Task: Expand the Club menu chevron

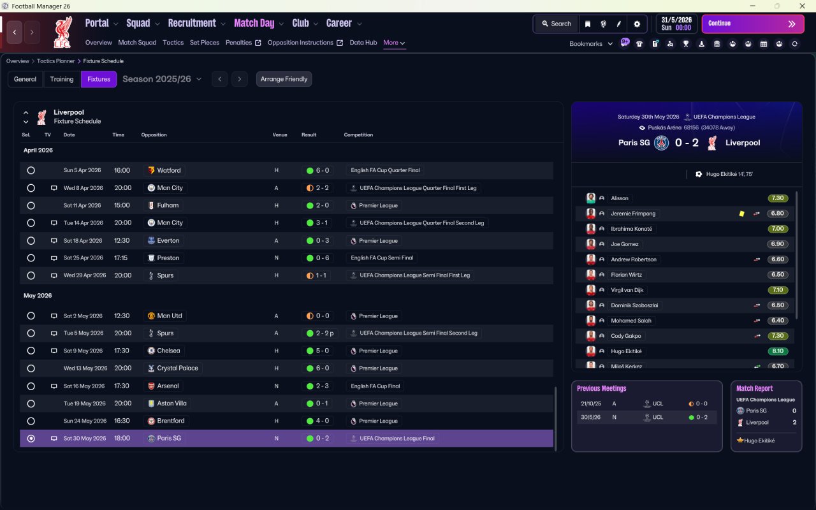Action: (315, 24)
